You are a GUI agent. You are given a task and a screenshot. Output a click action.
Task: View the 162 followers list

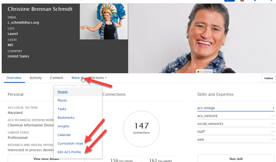tap(160, 161)
